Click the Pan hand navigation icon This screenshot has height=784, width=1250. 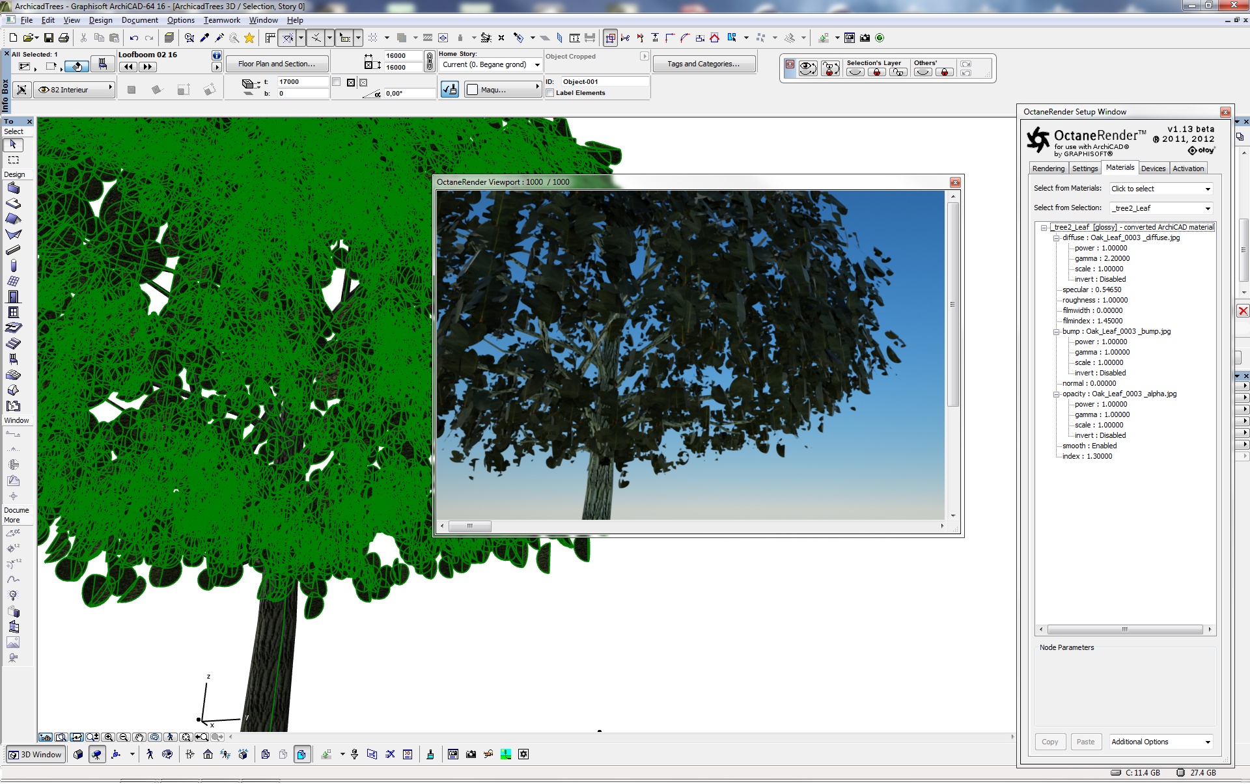pos(139,737)
